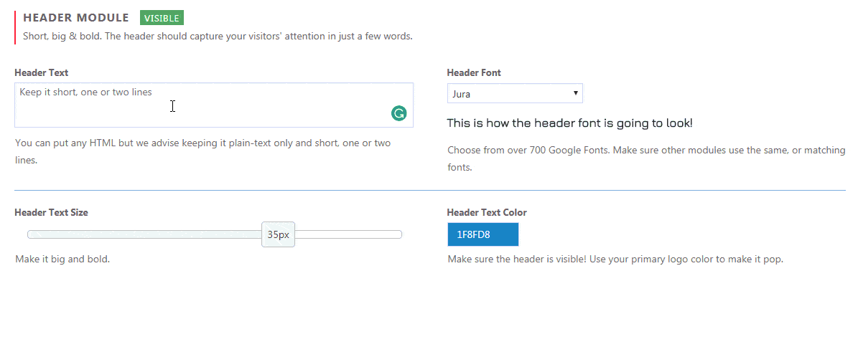This screenshot has width=853, height=357.
Task: Click the Header Text Size label
Action: point(51,212)
